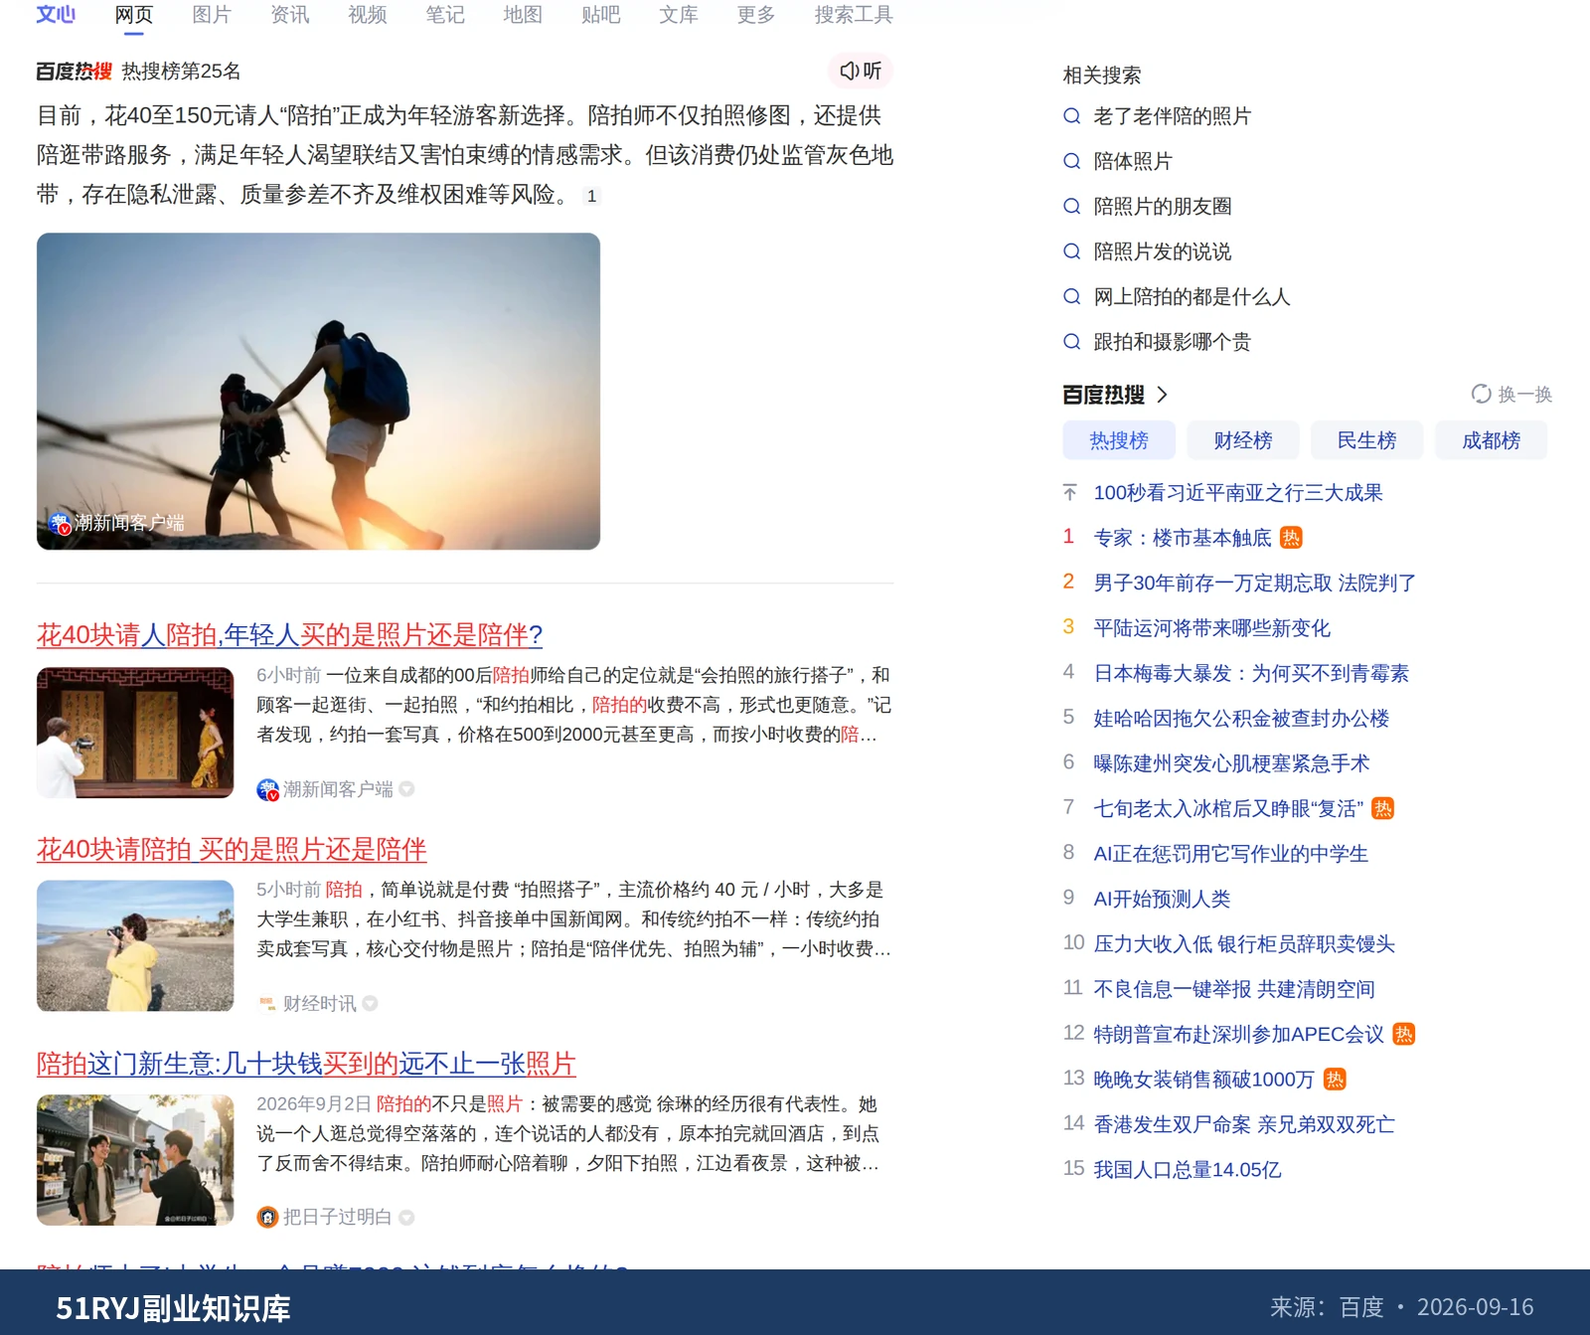Open hot item 100秒看习近平南亚之行三大成果
This screenshot has height=1335, width=1590.
point(1238,493)
